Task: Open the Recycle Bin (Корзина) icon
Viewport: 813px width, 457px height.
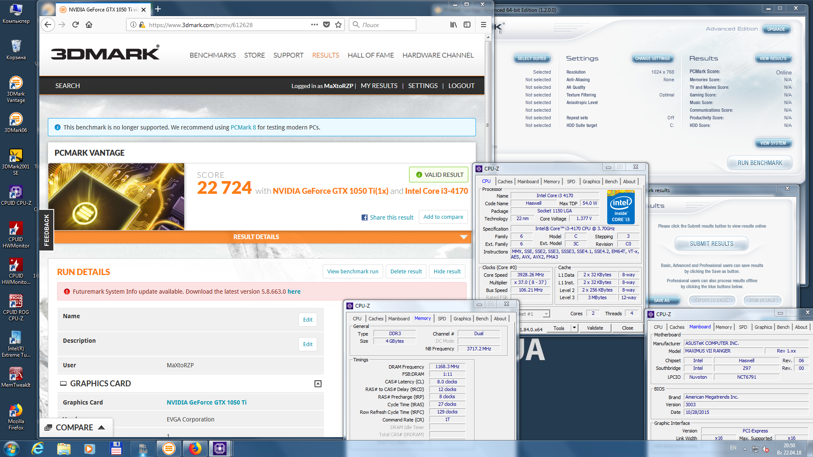Action: pos(16,50)
